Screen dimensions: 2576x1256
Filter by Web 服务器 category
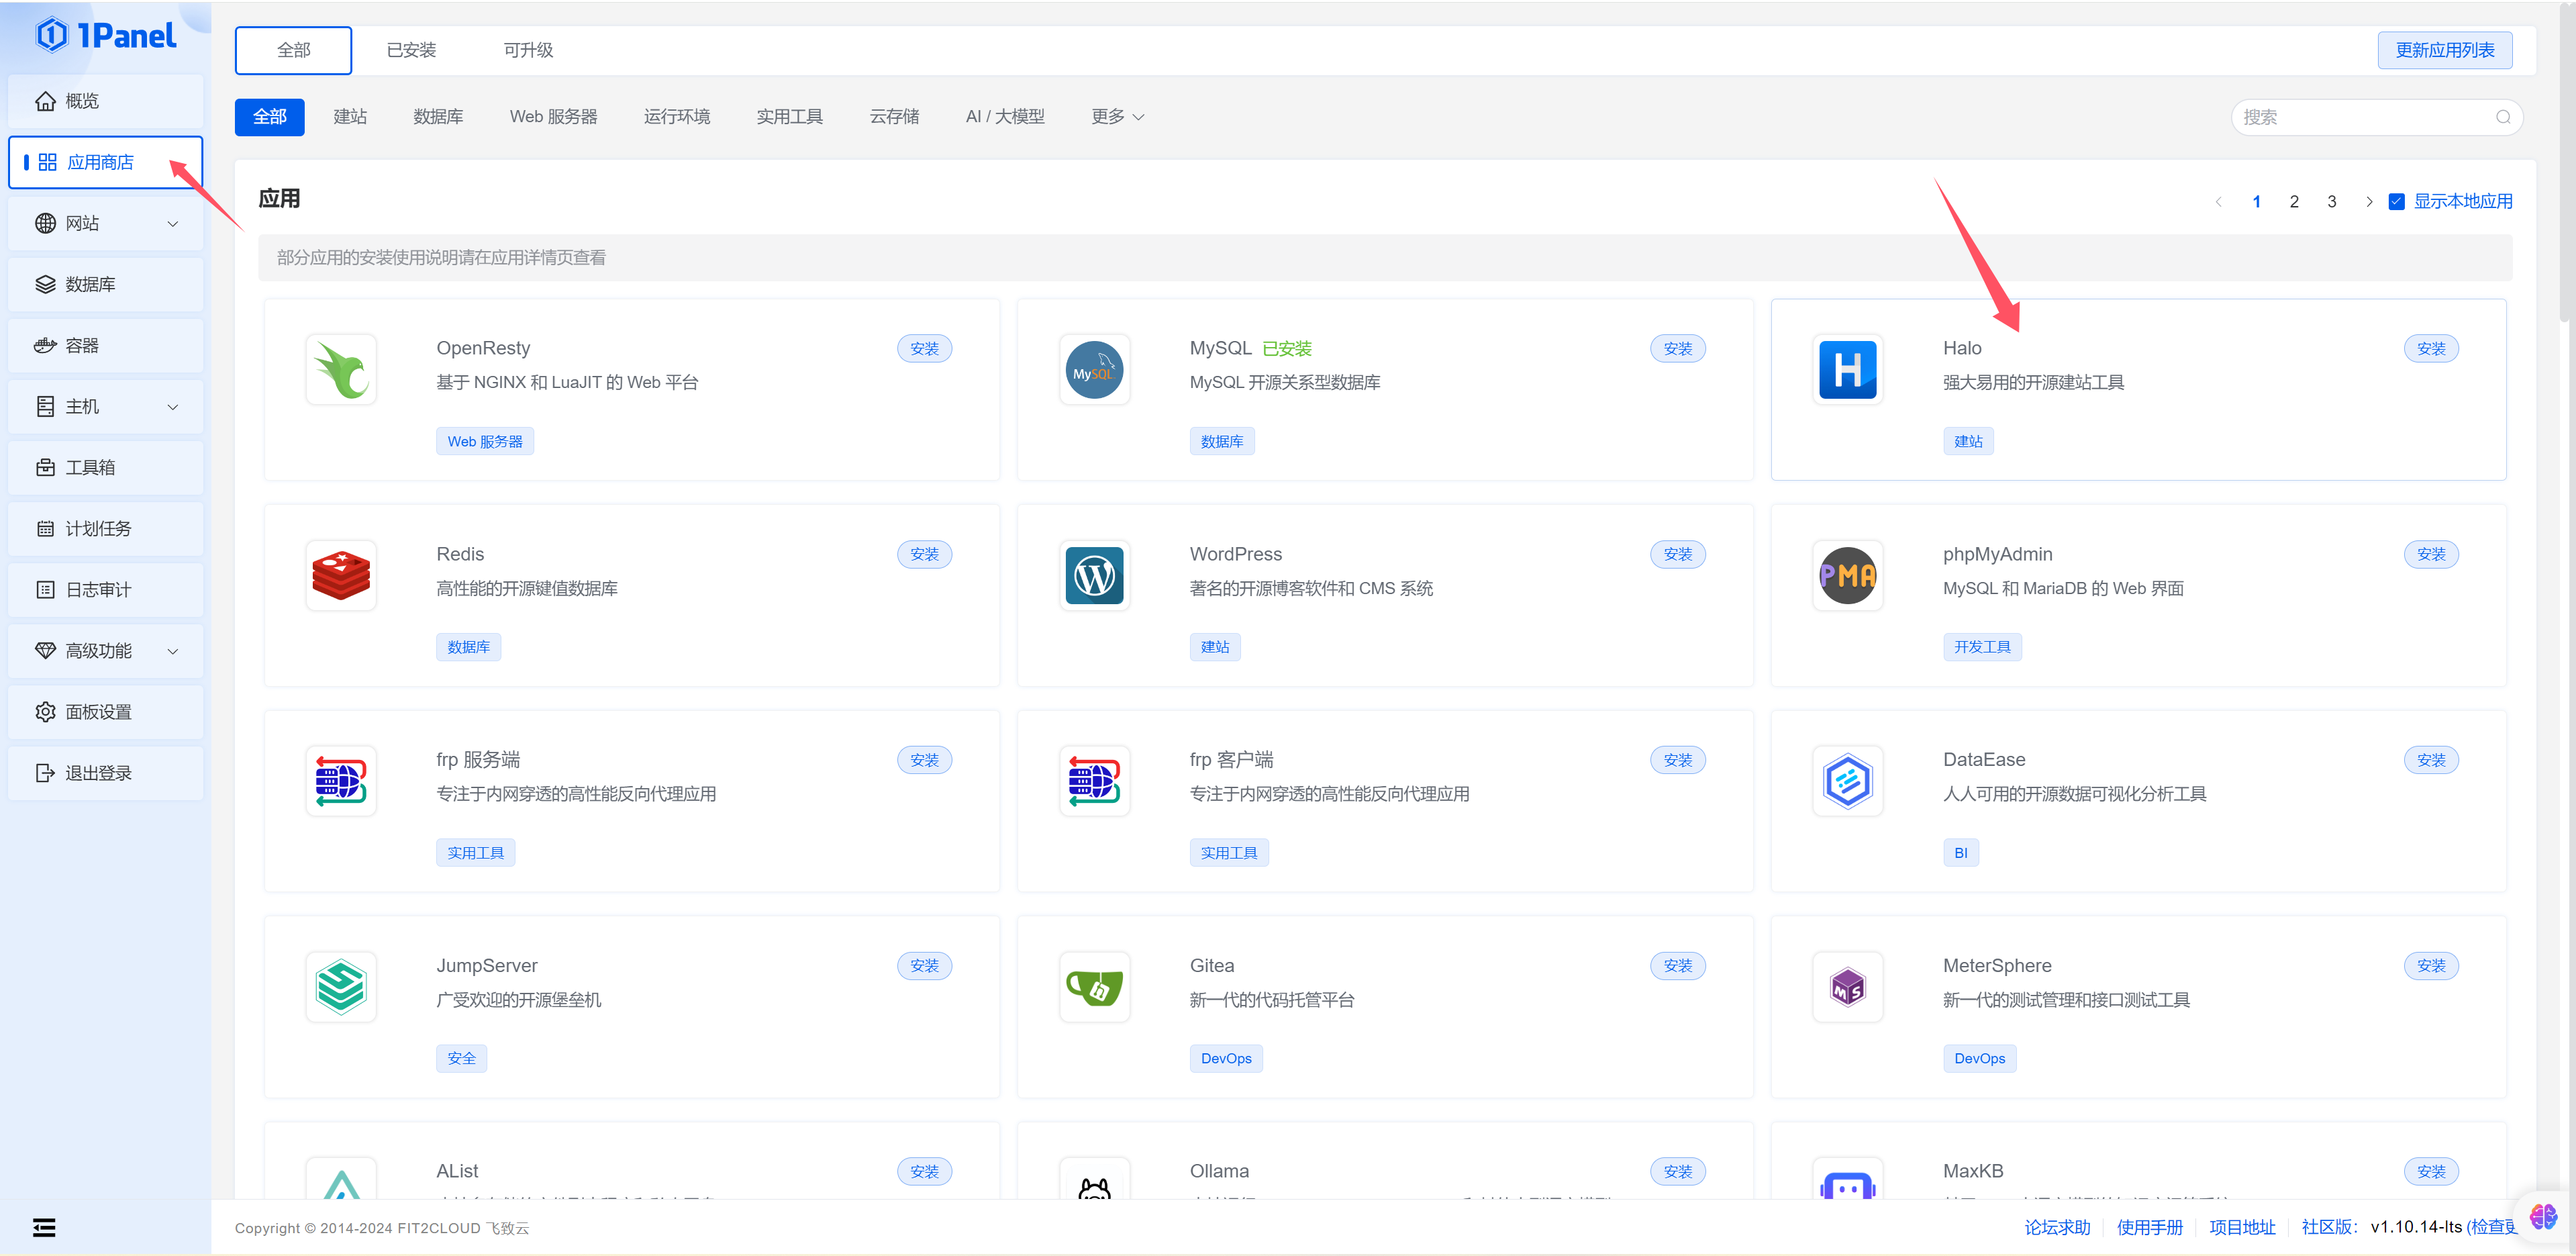point(553,117)
